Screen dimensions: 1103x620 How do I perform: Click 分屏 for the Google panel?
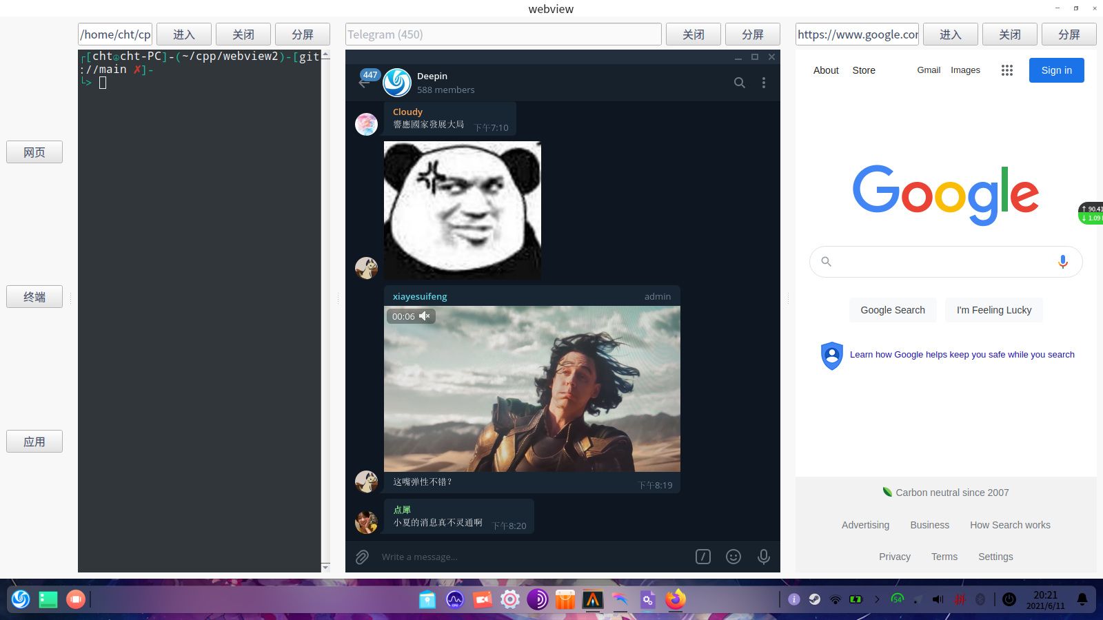[1069, 34]
